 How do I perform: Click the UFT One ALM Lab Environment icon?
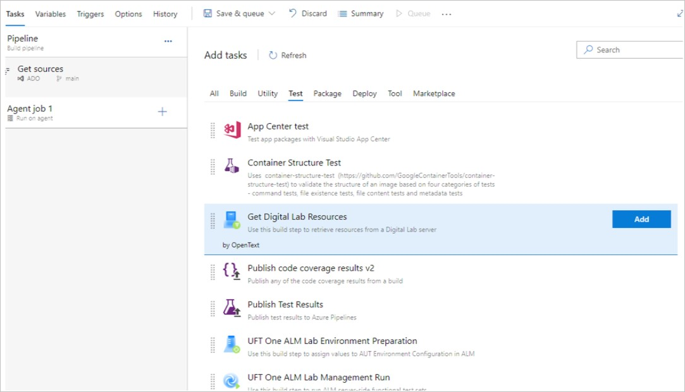(231, 345)
